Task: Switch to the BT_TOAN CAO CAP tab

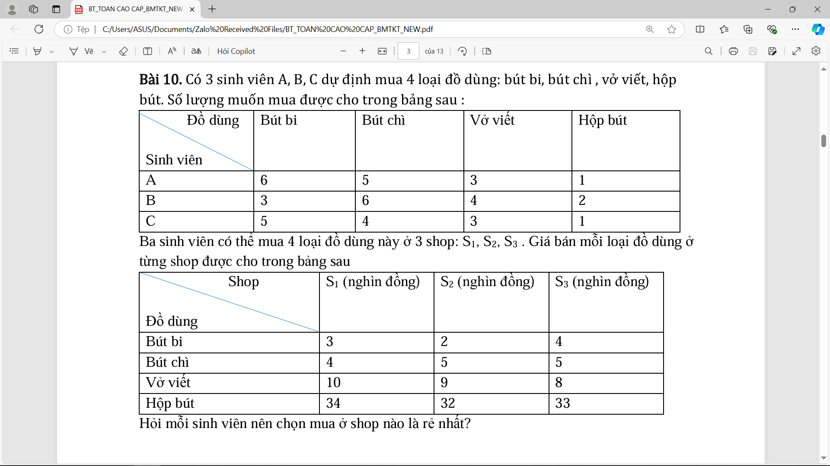Action: tap(130, 9)
